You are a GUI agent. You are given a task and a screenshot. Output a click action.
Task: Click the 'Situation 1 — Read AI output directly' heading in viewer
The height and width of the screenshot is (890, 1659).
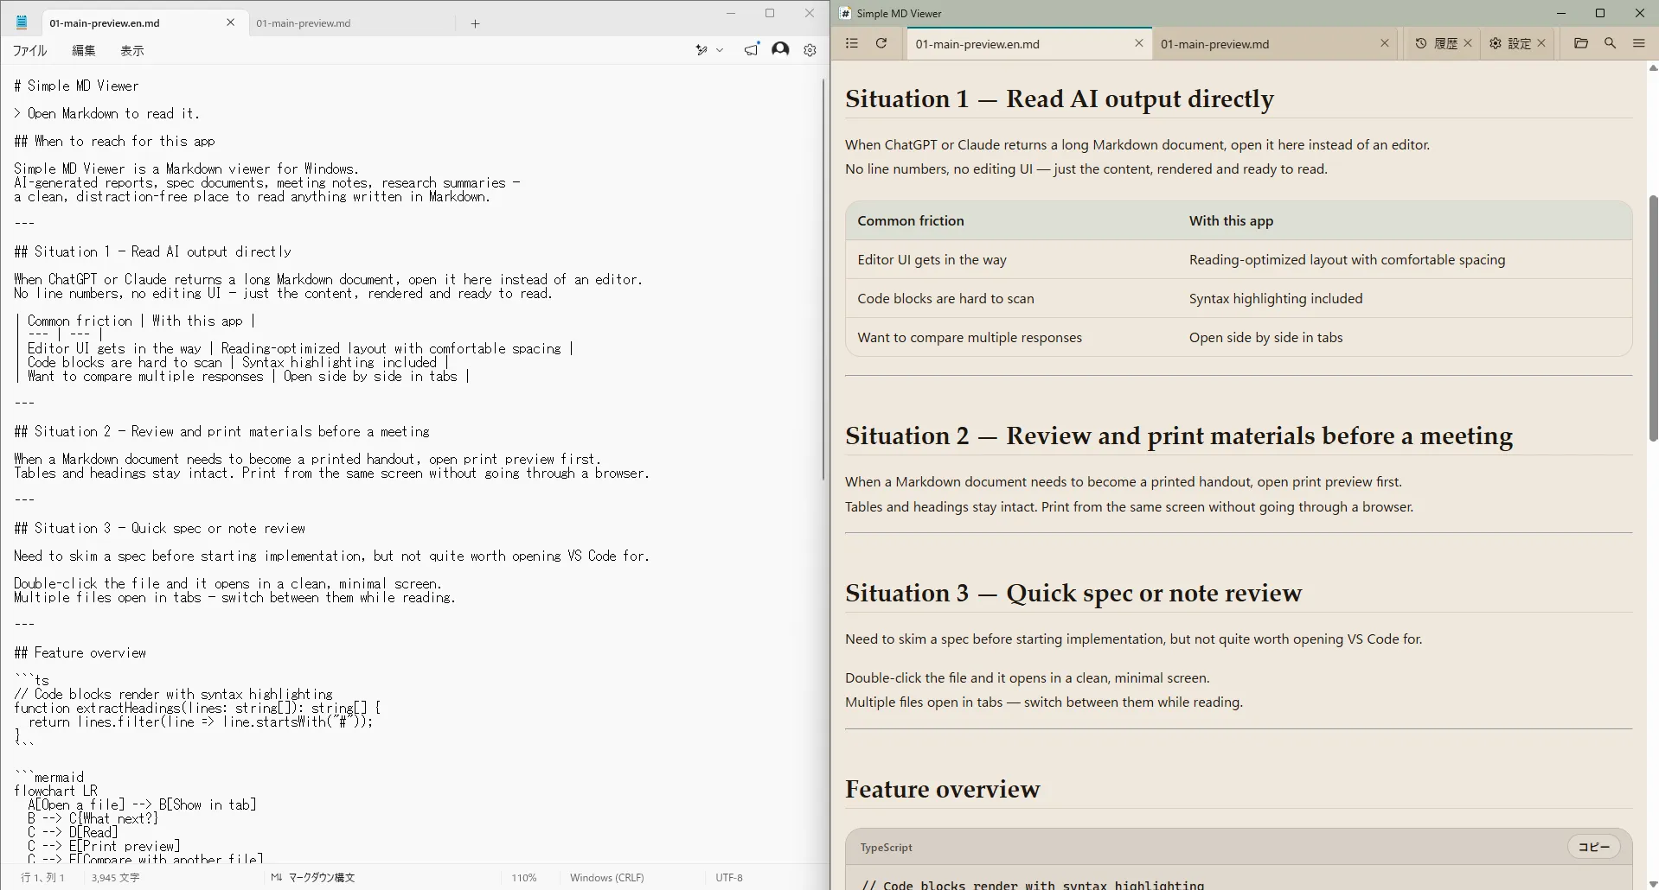1060,99
